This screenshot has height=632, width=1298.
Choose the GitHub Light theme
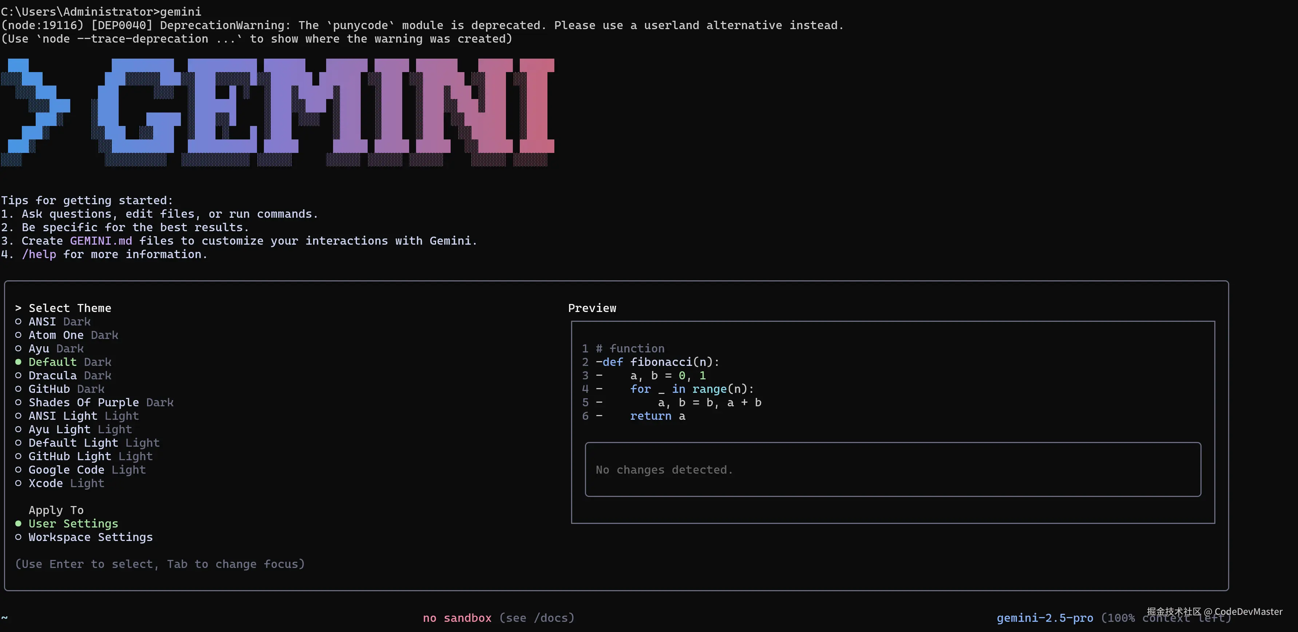coord(84,457)
